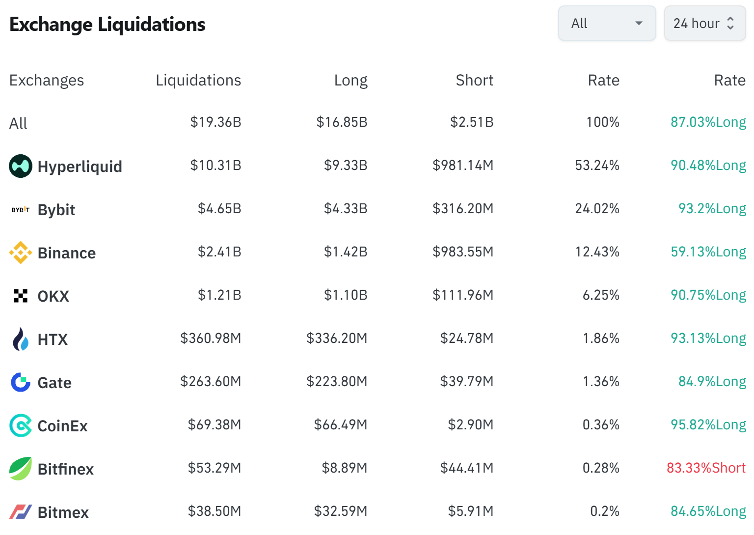Click the Exchanges column header
The image size is (754, 535).
[47, 80]
